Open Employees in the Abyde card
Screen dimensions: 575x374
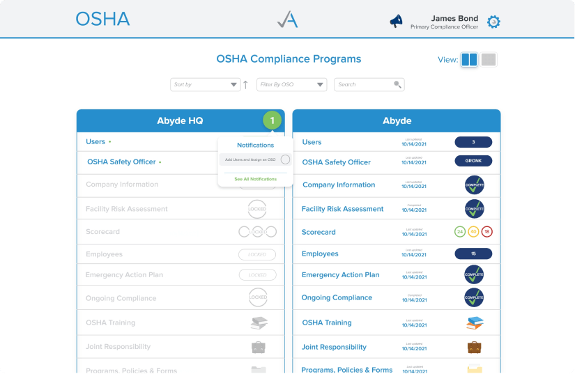(x=320, y=254)
